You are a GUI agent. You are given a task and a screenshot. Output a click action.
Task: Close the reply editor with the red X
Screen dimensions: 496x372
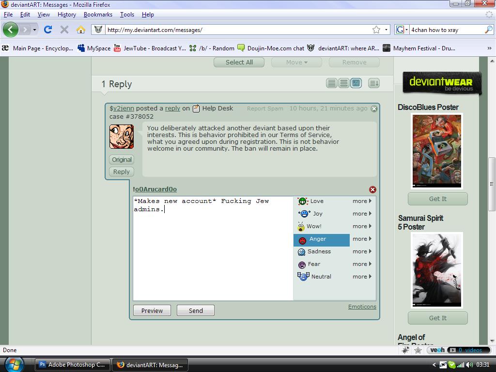point(372,189)
